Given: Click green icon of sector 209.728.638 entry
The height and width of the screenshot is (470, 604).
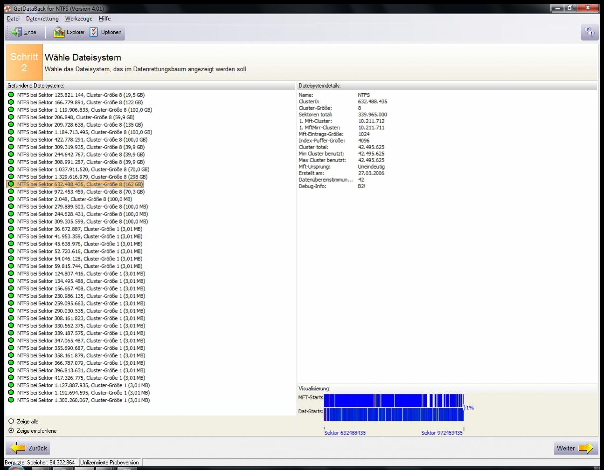Looking at the screenshot, I should coord(11,125).
